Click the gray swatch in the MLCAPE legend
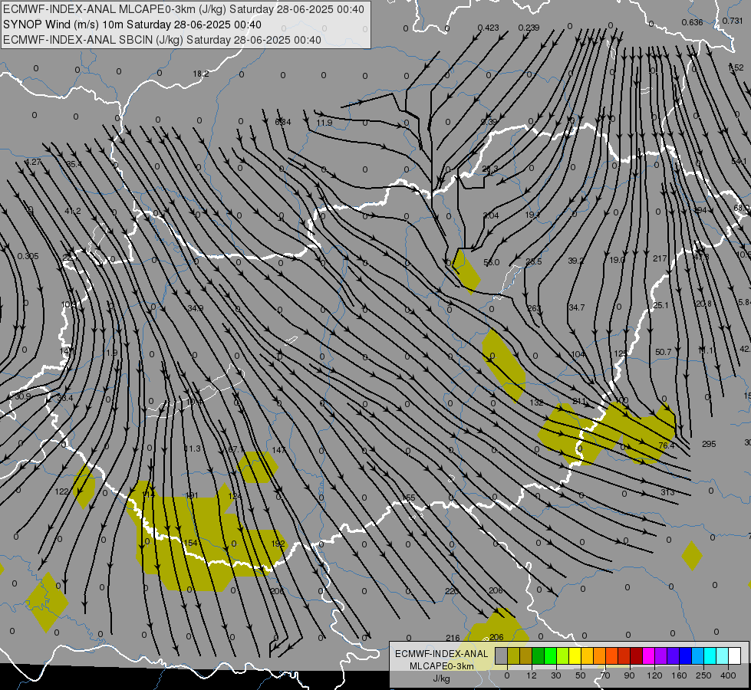Image resolution: width=751 pixels, height=690 pixels. click(x=501, y=655)
